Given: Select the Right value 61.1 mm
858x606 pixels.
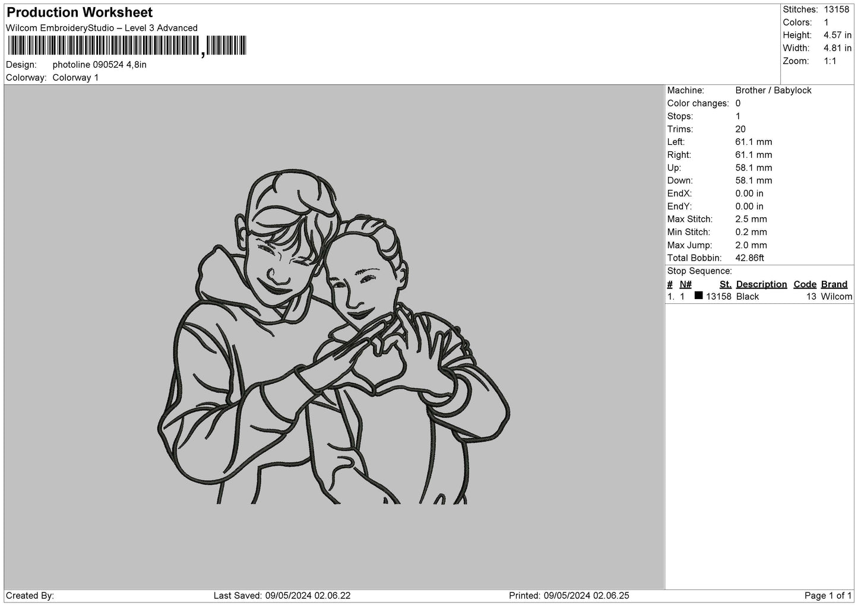Looking at the screenshot, I should pos(753,155).
